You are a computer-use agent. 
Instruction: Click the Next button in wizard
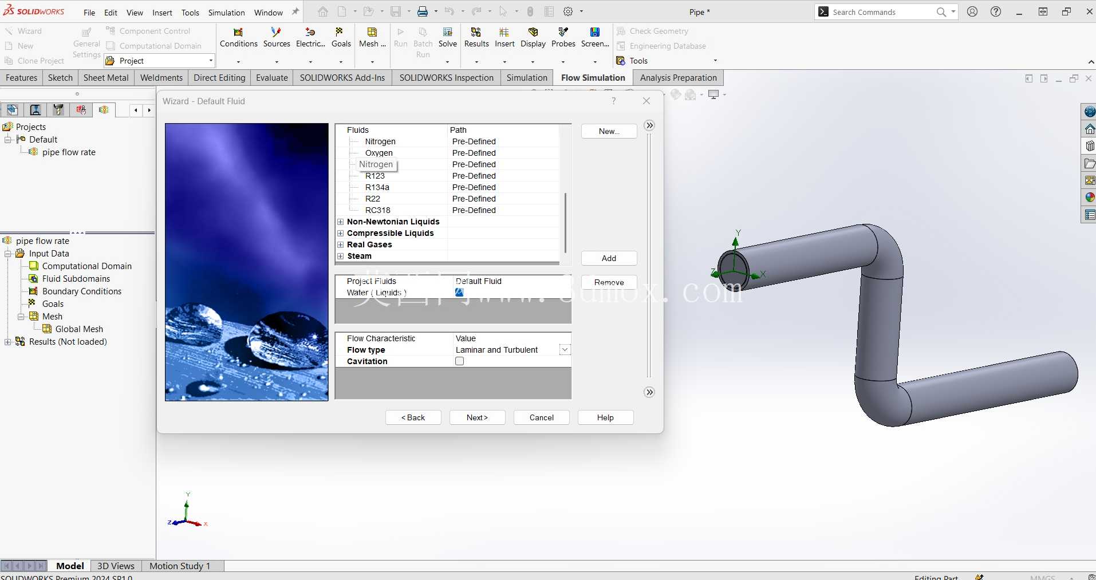coord(477,417)
